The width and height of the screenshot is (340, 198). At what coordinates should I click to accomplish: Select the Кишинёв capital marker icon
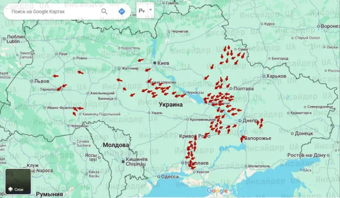pos(123,161)
